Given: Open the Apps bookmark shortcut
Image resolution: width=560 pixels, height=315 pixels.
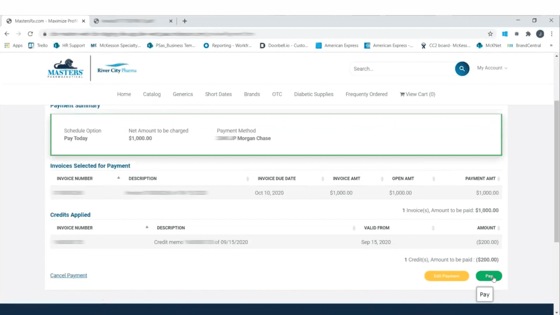Looking at the screenshot, I should 13,45.
